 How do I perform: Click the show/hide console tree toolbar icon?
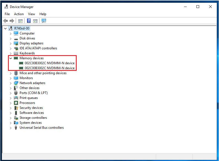coord(20,21)
